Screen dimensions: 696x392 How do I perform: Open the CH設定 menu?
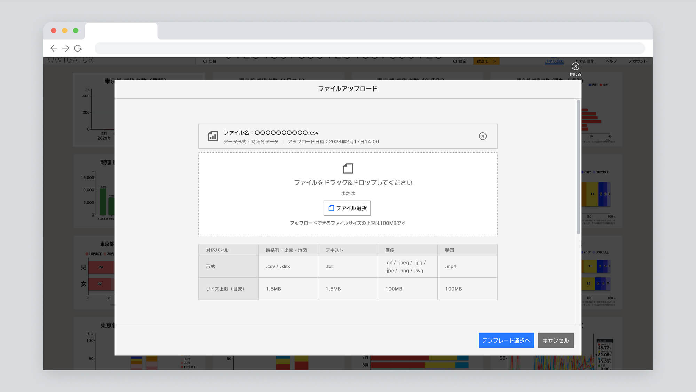(459, 61)
